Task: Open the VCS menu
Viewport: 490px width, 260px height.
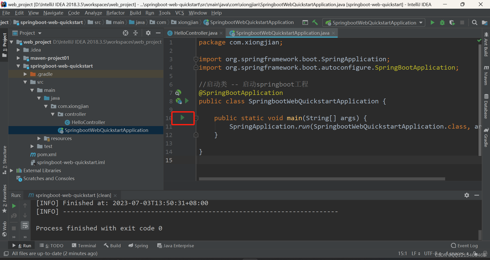Action: point(179,13)
